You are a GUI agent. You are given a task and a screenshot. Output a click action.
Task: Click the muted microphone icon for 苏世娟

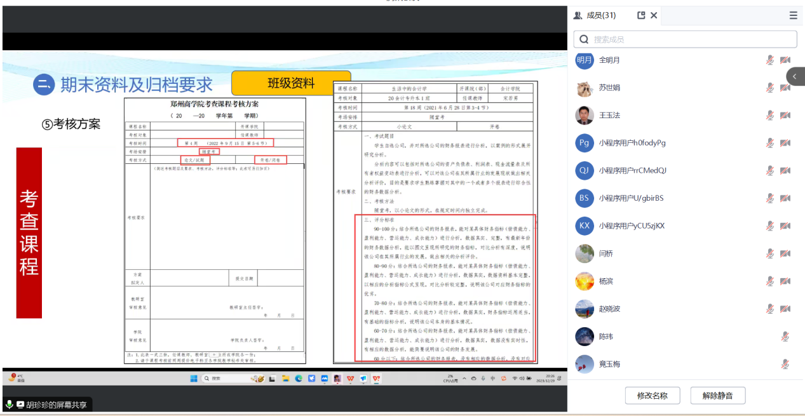[x=769, y=88]
